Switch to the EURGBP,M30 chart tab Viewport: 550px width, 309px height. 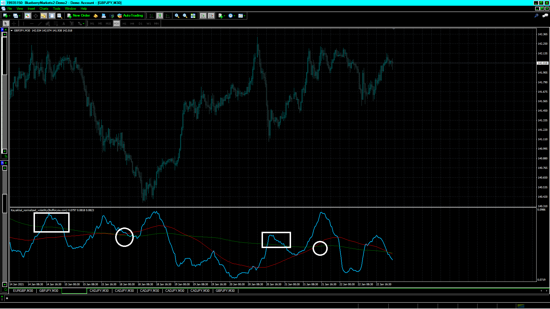(x=23, y=291)
